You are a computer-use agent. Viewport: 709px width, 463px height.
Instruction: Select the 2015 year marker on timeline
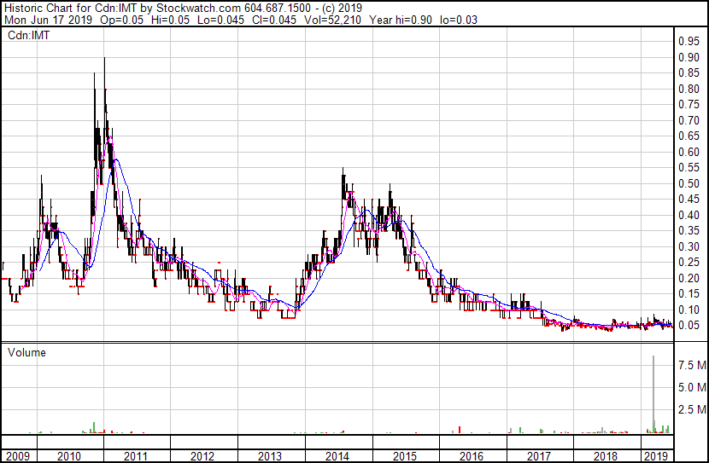(x=404, y=456)
